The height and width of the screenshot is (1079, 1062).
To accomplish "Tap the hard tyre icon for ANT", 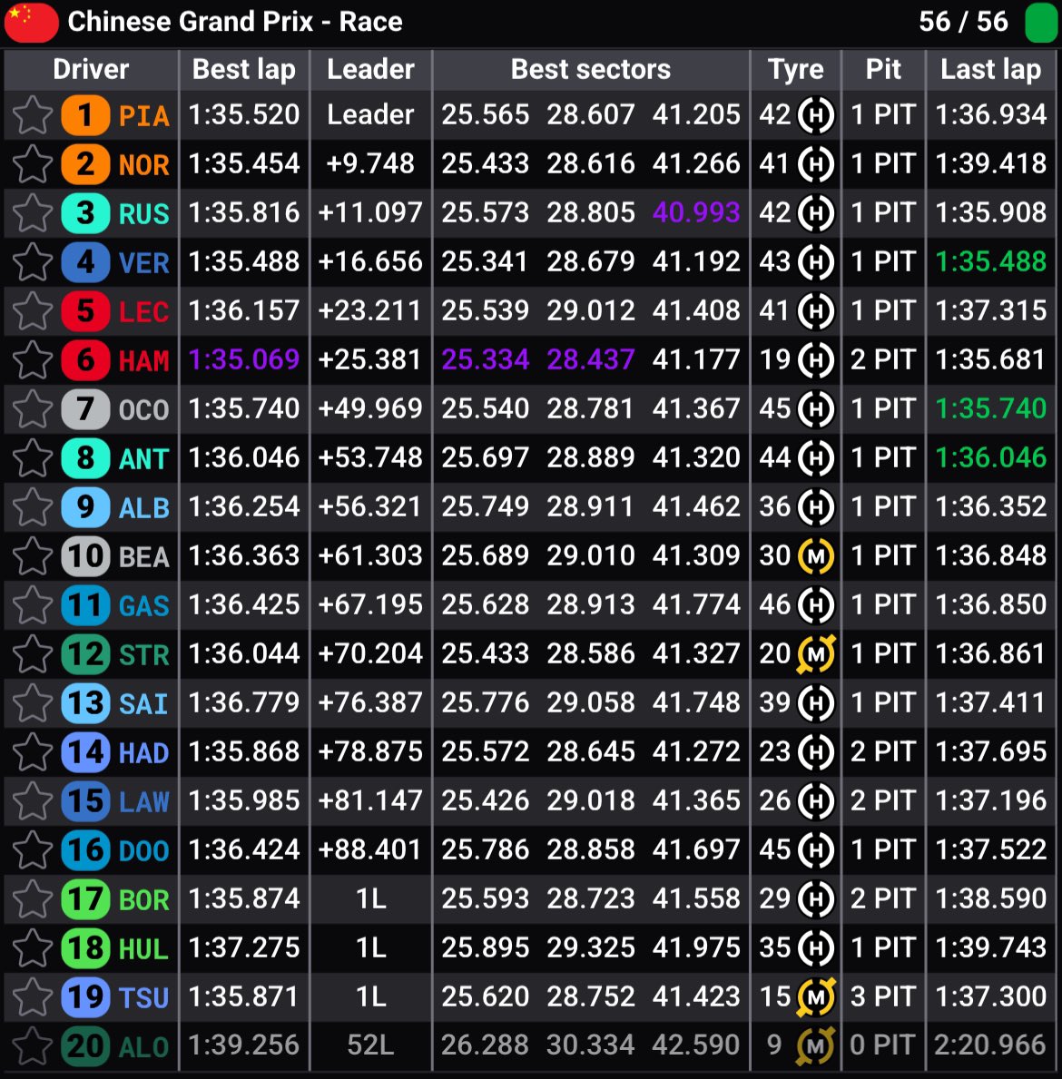I will [816, 458].
